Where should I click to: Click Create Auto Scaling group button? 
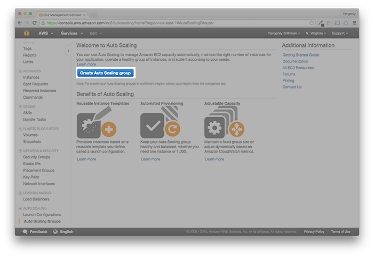106,73
